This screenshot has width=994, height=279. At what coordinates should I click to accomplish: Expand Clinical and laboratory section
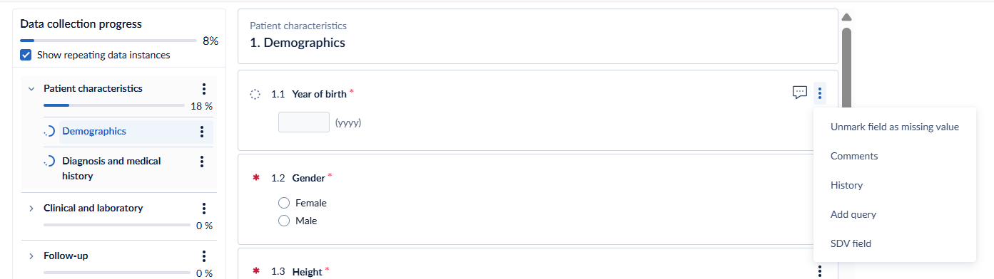coord(31,209)
